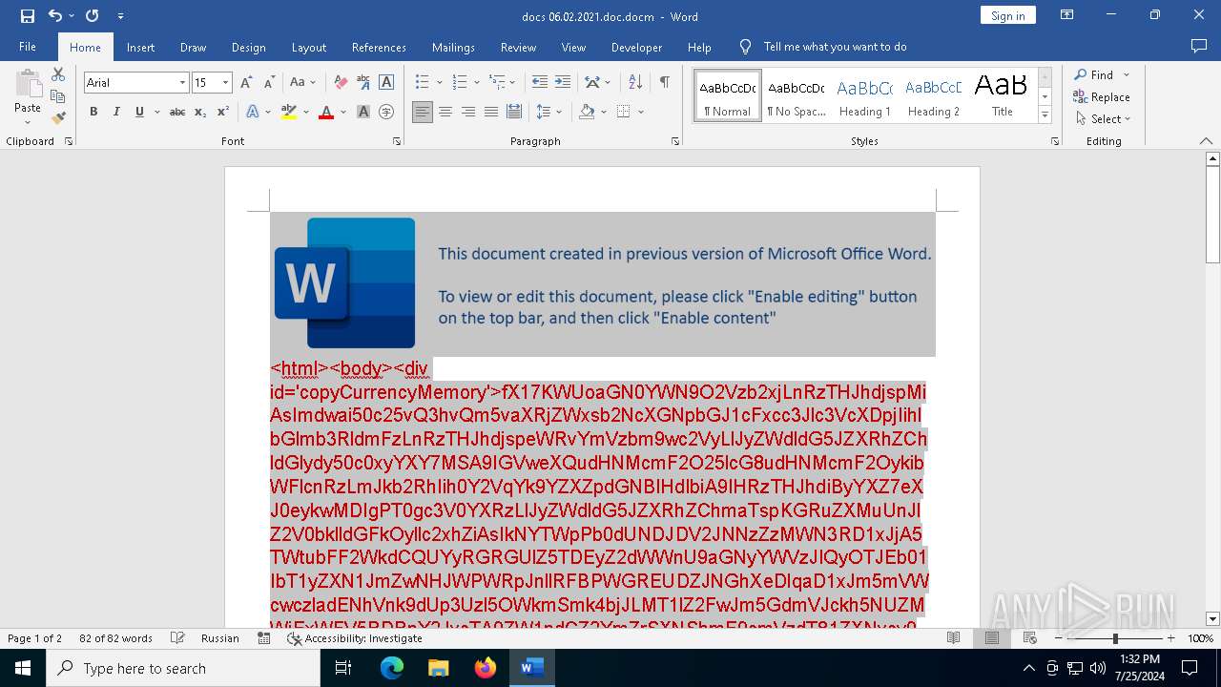Screen dimensions: 1221x687
Task: Click the Sign in button
Action: click(1007, 15)
